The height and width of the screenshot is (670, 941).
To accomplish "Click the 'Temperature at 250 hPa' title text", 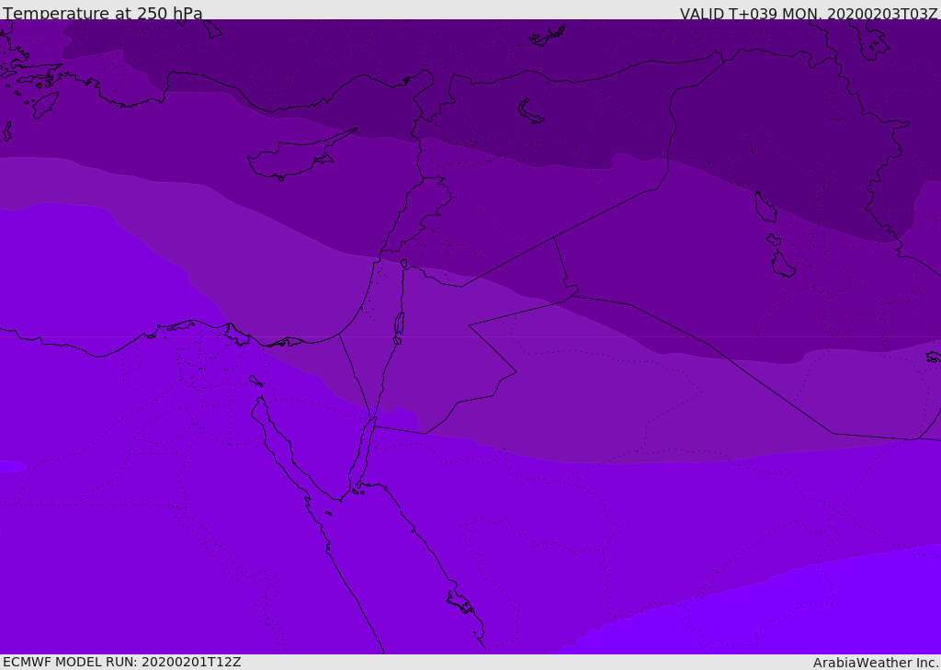I will point(103,13).
